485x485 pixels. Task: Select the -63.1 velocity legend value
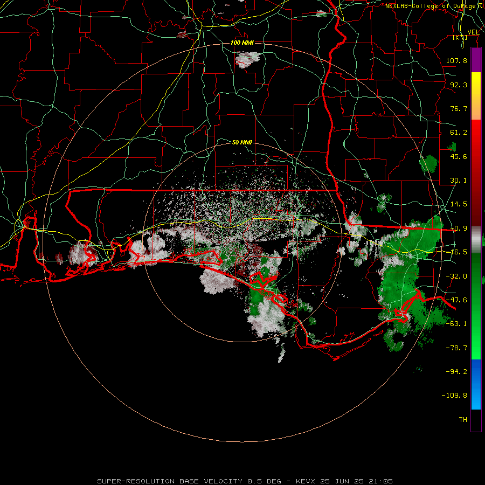point(456,324)
